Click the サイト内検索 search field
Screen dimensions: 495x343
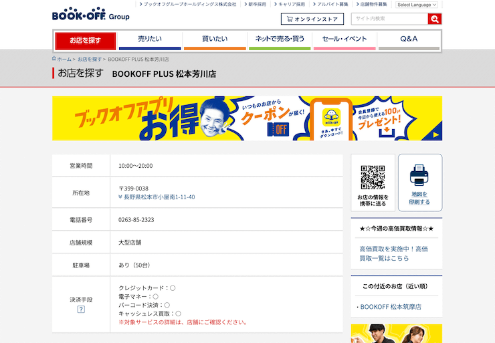[389, 19]
